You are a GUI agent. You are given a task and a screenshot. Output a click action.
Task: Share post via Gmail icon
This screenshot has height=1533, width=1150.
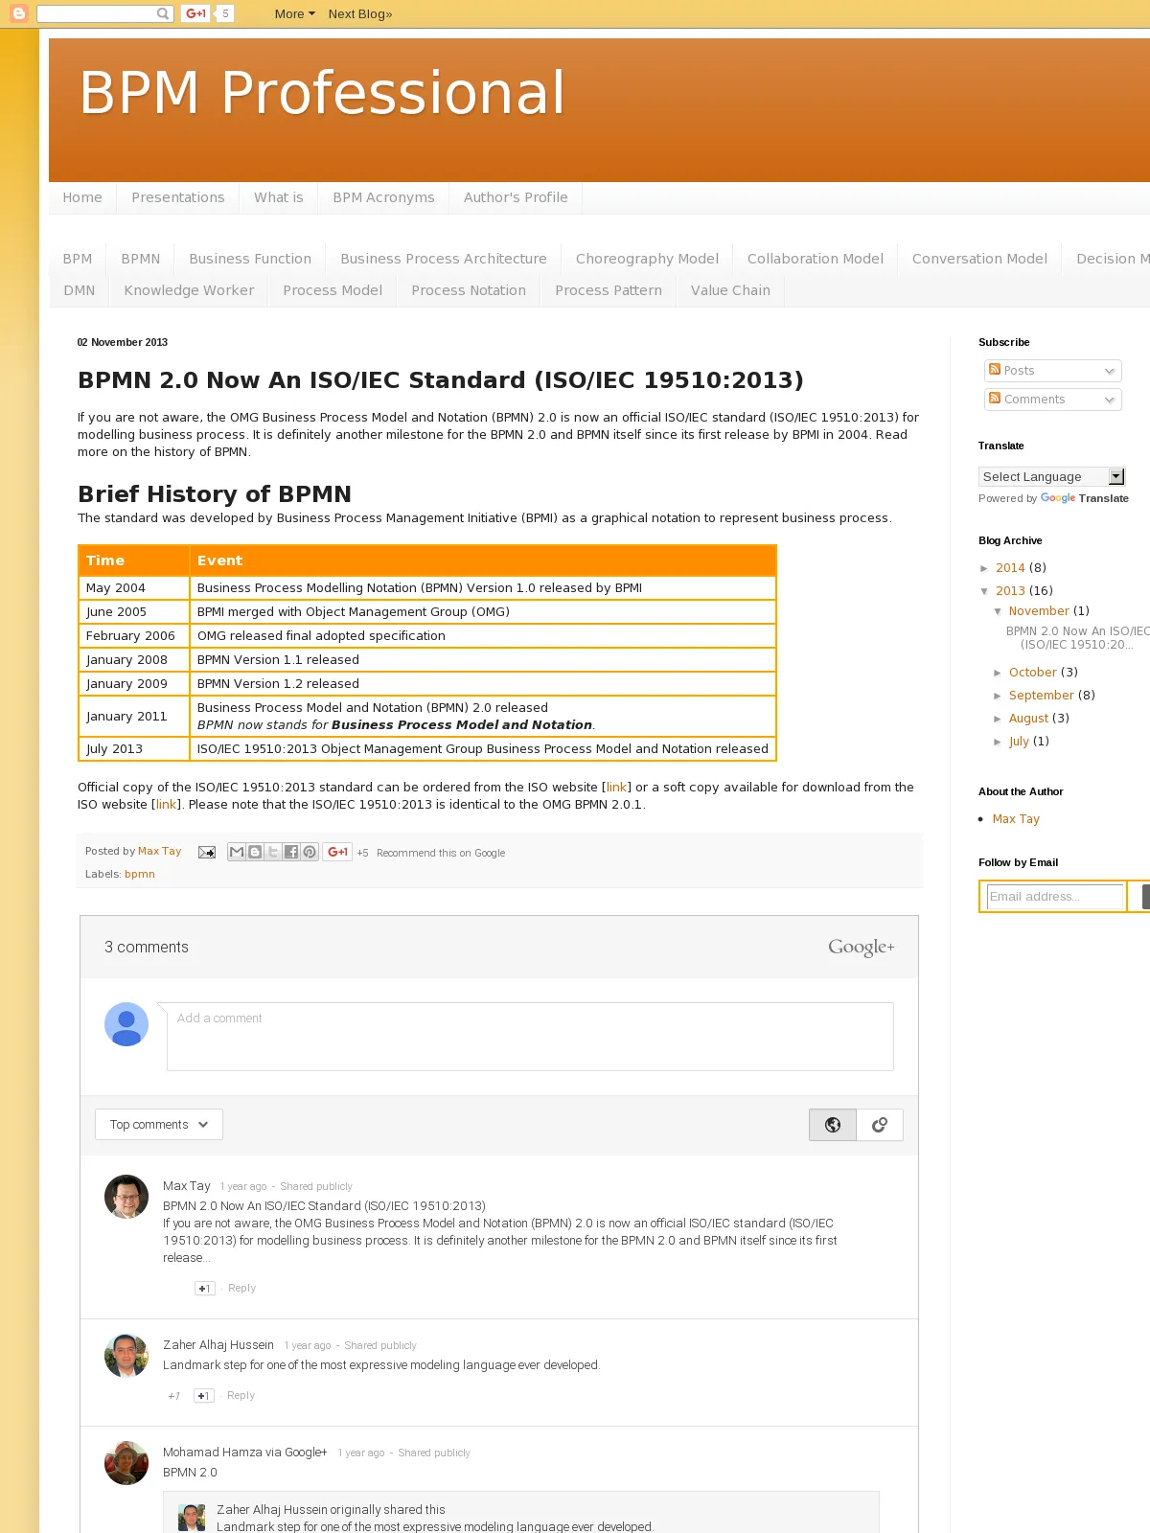coord(237,852)
